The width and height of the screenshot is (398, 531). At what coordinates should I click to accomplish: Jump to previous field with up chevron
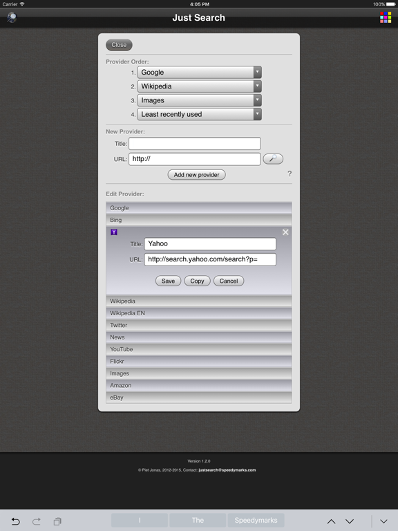(332, 521)
